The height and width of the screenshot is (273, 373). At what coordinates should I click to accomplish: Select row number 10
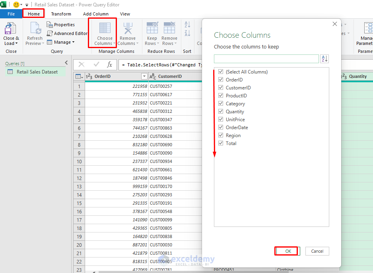79,161
